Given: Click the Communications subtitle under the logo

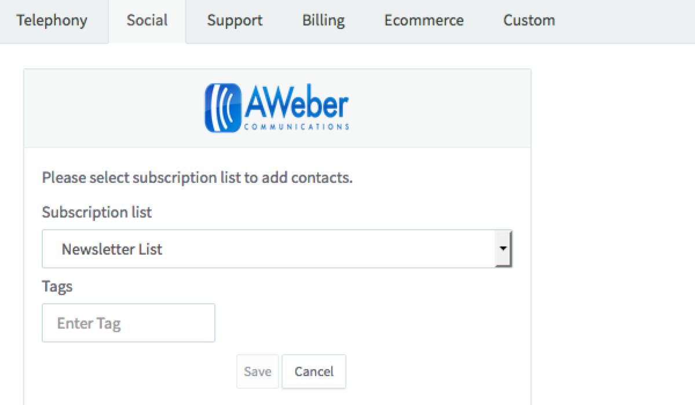Looking at the screenshot, I should 296,127.
